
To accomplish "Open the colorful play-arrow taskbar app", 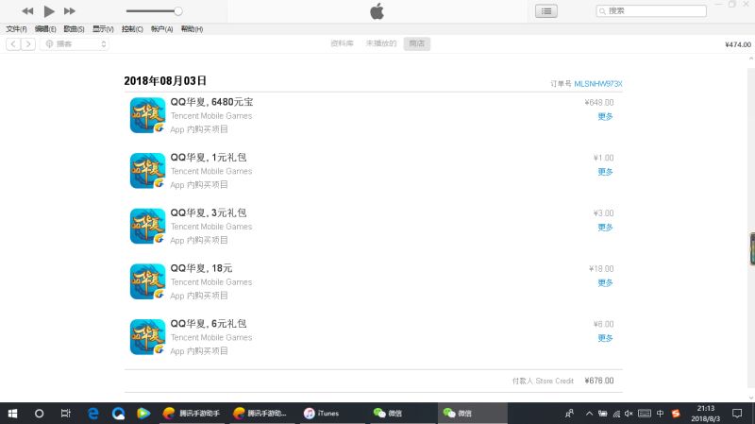I will (143, 414).
